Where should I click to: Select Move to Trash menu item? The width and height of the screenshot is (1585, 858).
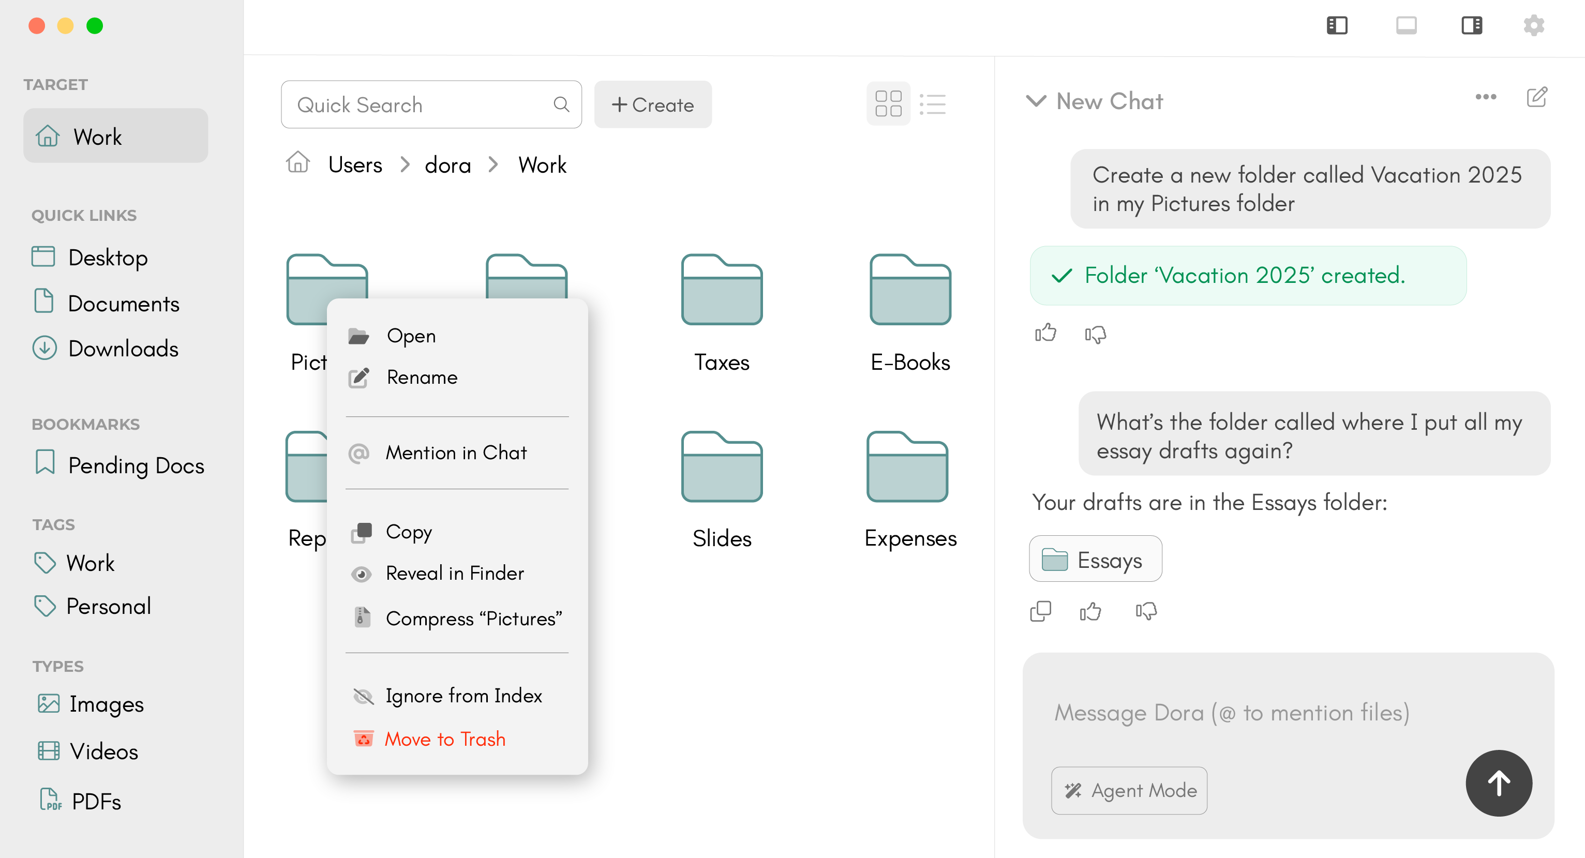445,739
